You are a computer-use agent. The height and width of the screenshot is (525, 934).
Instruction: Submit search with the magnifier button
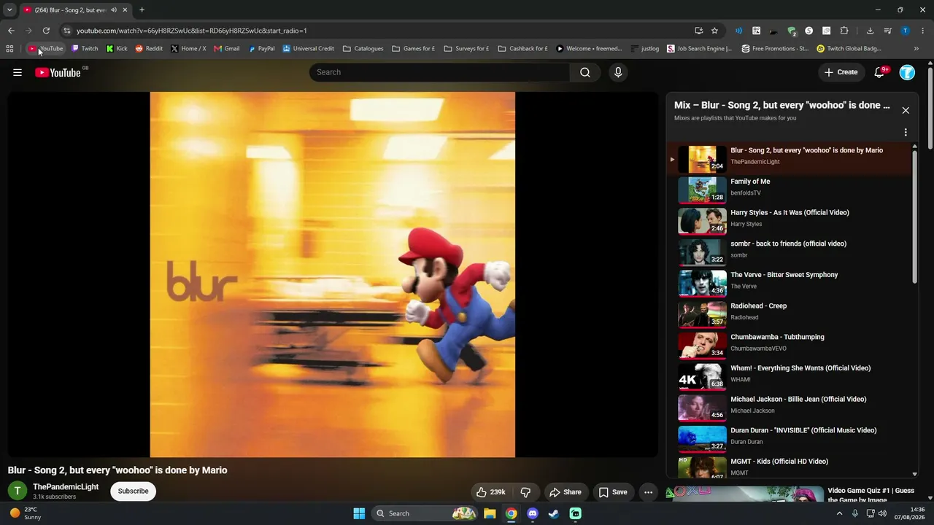tap(585, 72)
